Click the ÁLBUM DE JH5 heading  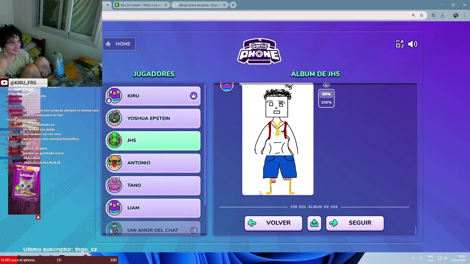(315, 74)
